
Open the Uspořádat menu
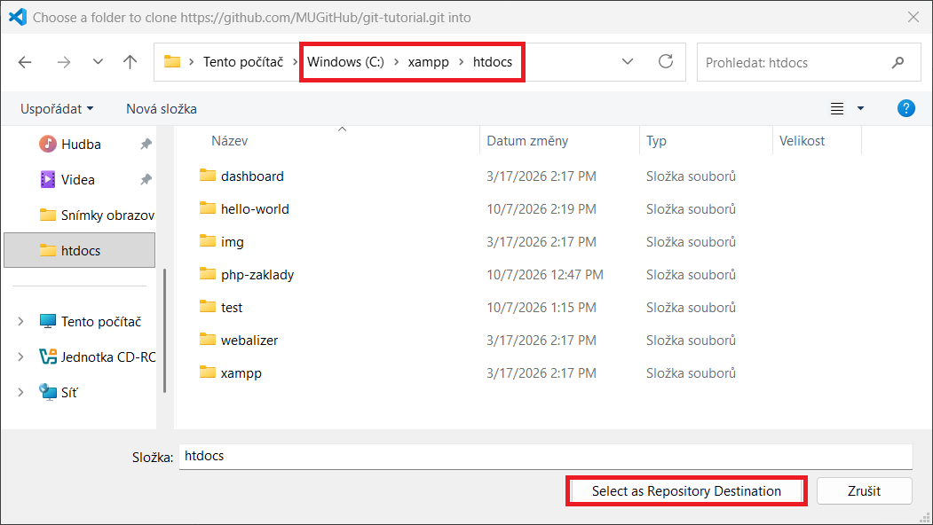(57, 109)
